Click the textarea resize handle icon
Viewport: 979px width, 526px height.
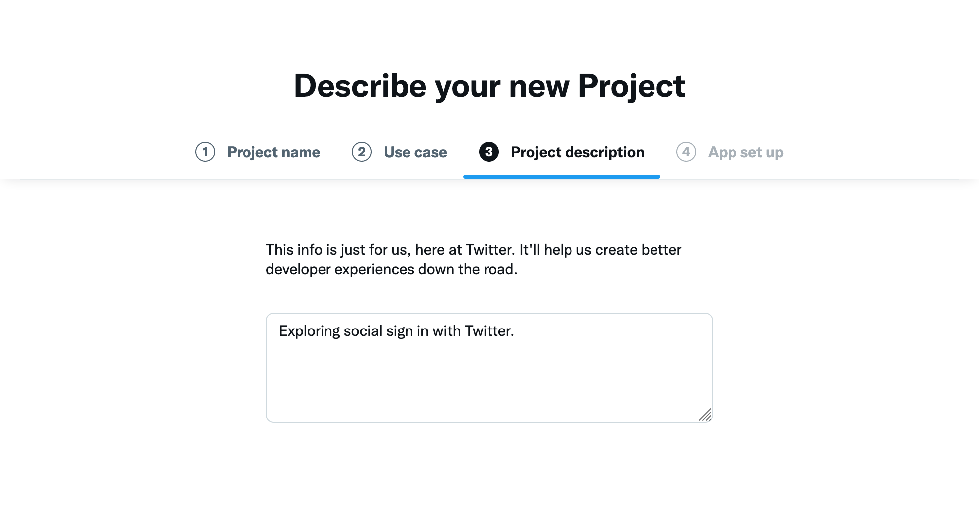point(706,416)
